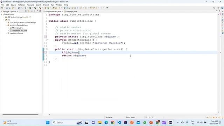Open the Debug configurations dropdown arrow
Viewport: 224px width, 126px height.
pyautogui.click(x=28, y=8)
